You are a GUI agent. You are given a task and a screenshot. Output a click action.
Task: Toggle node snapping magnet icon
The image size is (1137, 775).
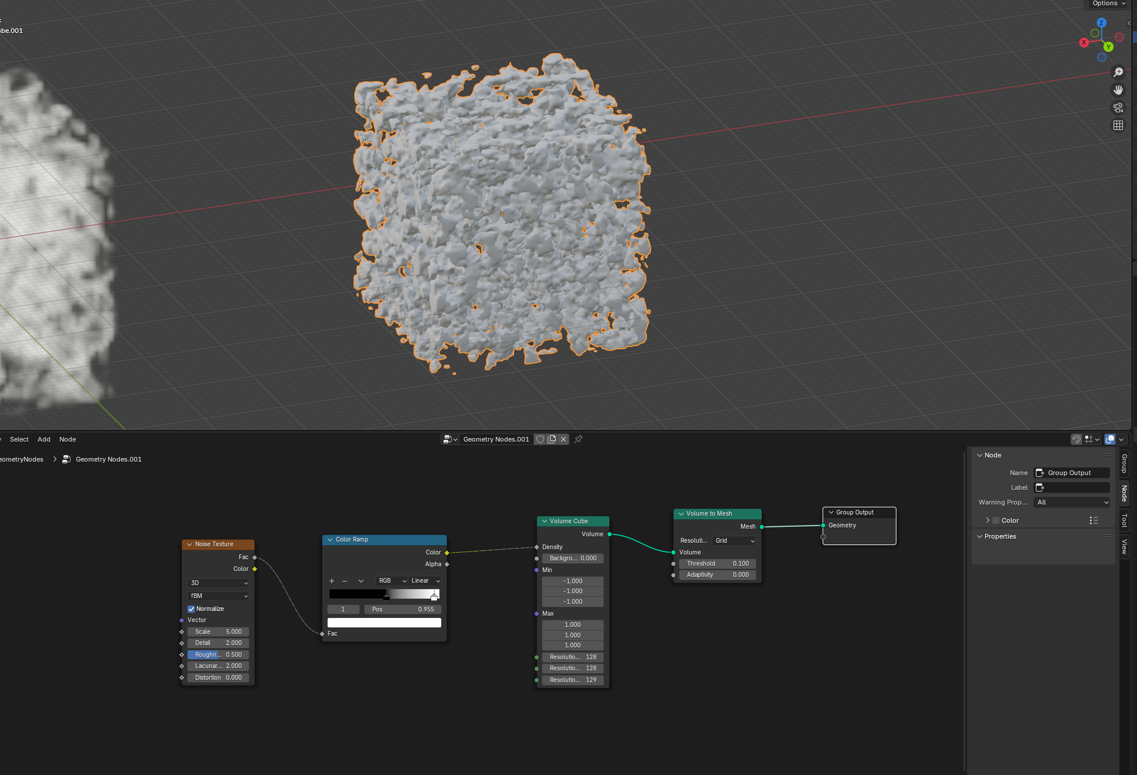1076,439
